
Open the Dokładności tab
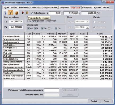(x=87, y=8)
